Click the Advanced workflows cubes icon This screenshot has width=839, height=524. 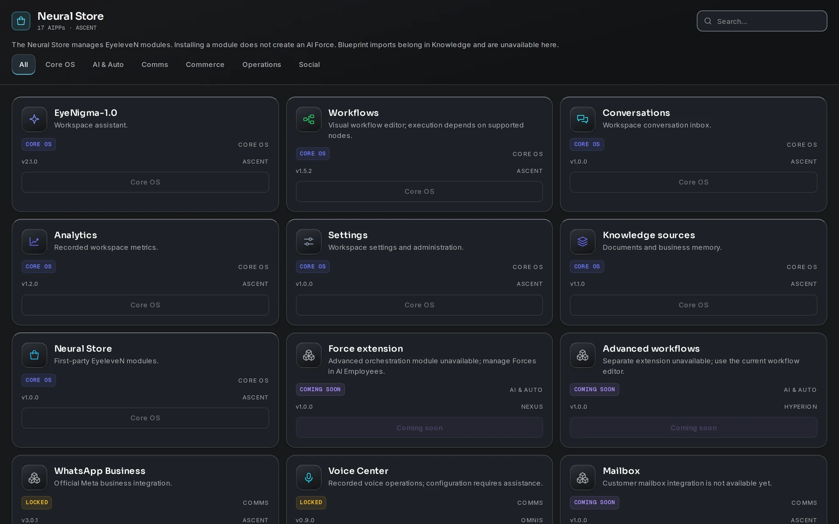click(x=582, y=355)
